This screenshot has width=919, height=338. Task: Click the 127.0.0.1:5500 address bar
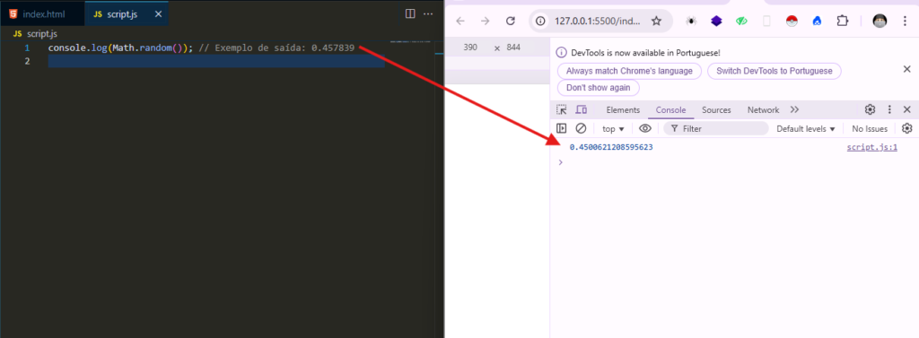coord(597,22)
